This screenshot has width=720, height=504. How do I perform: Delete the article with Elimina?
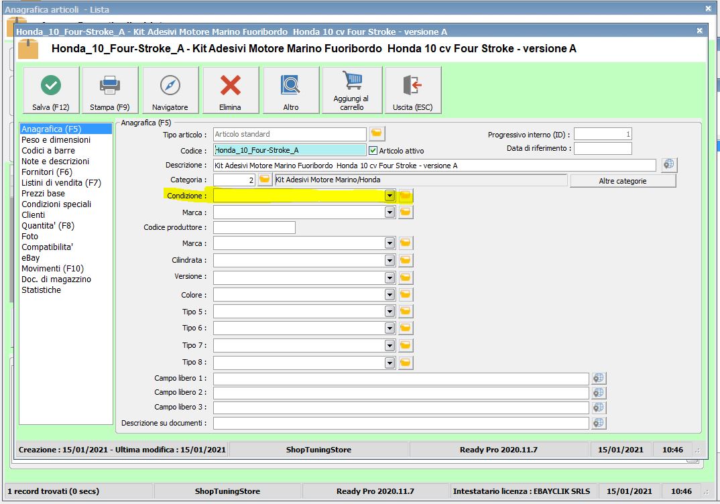(231, 90)
